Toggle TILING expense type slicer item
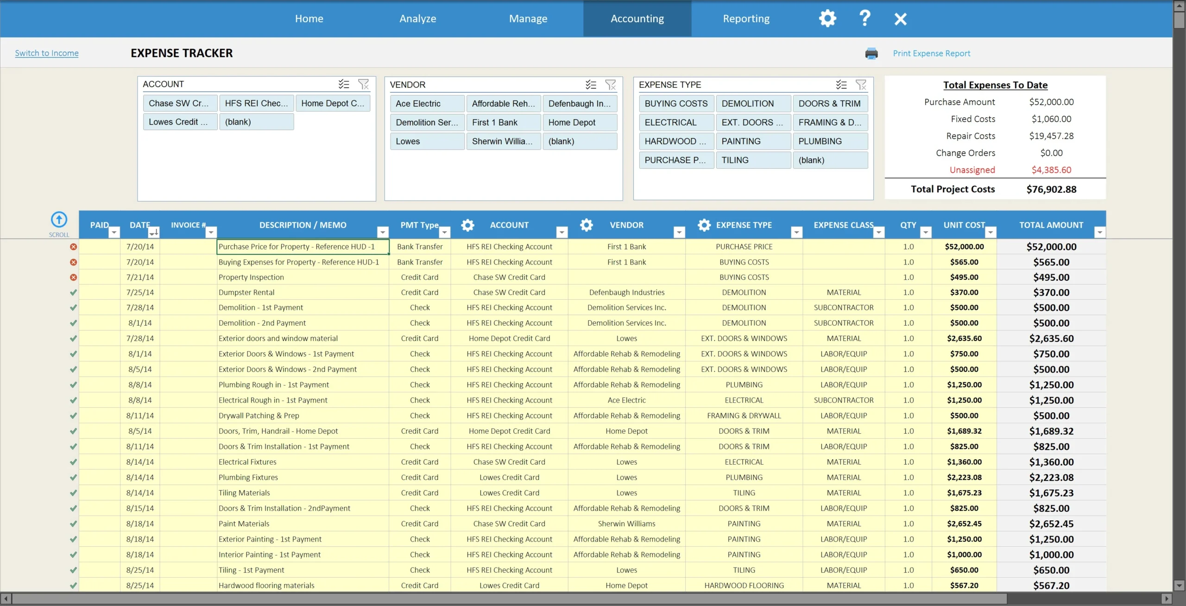The height and width of the screenshot is (606, 1186). (x=753, y=160)
